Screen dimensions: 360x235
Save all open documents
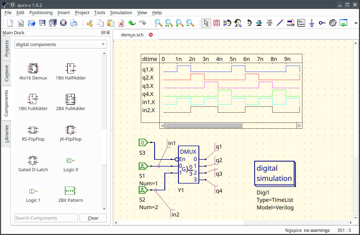(53, 23)
